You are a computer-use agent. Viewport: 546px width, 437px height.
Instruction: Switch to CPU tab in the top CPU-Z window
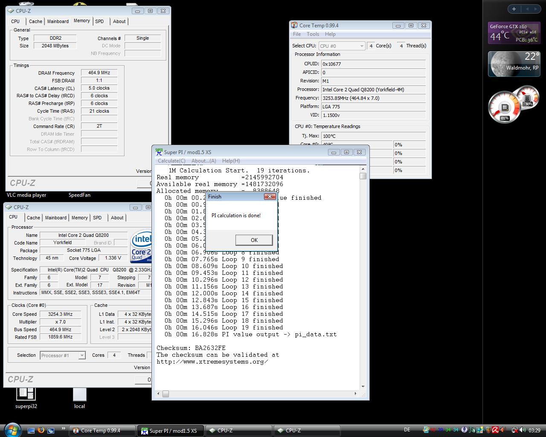point(15,21)
